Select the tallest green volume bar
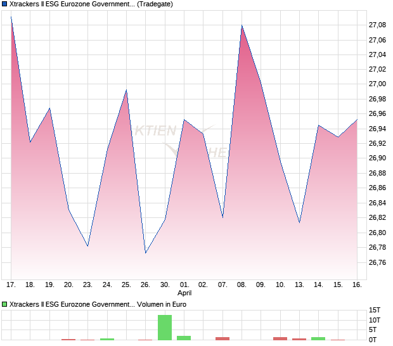 click(165, 328)
